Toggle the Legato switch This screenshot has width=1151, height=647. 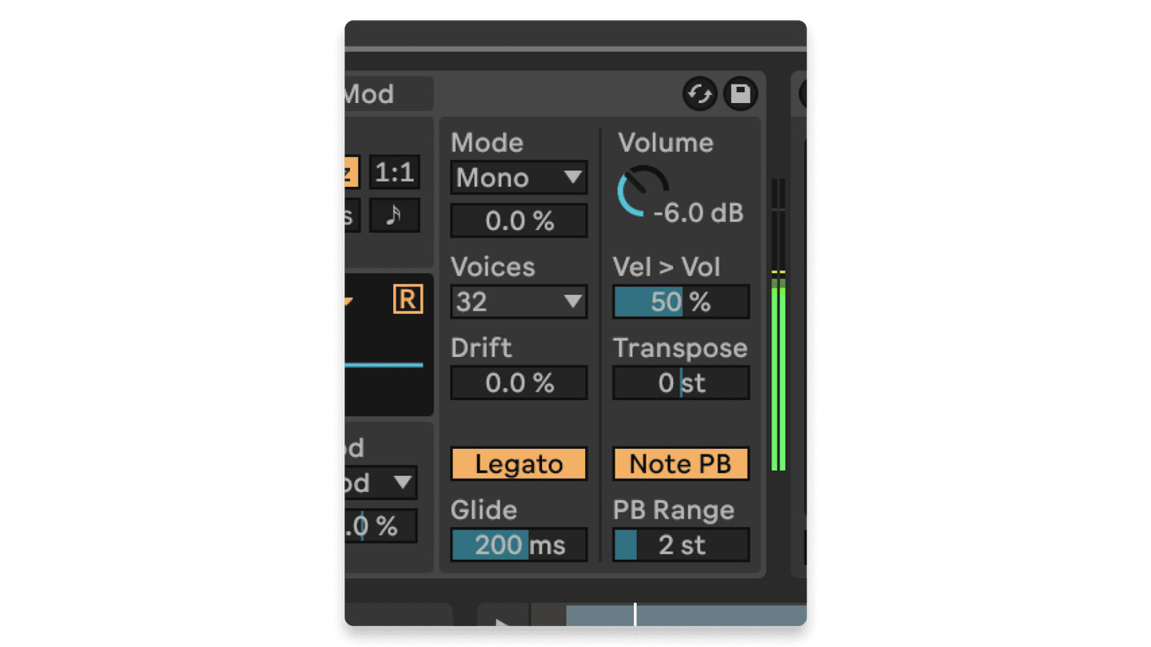518,463
